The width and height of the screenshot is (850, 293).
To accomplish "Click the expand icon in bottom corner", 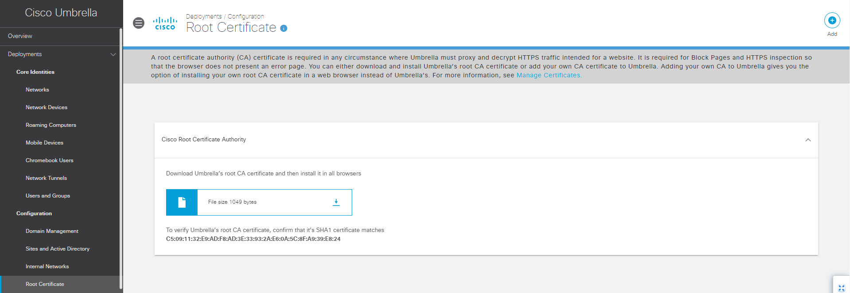I will tap(841, 288).
